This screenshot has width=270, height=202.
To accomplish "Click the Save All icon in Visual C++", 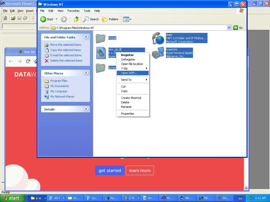I will click(x=25, y=18).
